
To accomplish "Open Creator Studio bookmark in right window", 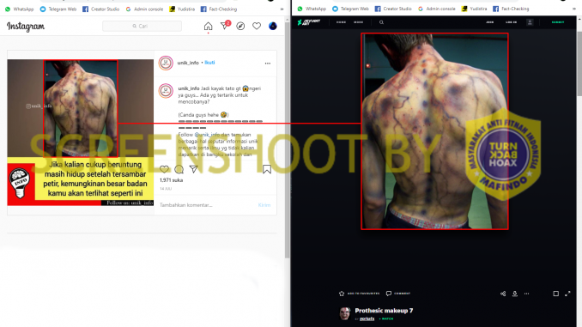I will (393, 9).
